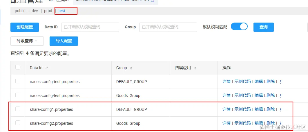Screen dimensions: 308x132
Task: Switch to the public namespace tab
Action: click(20, 11)
